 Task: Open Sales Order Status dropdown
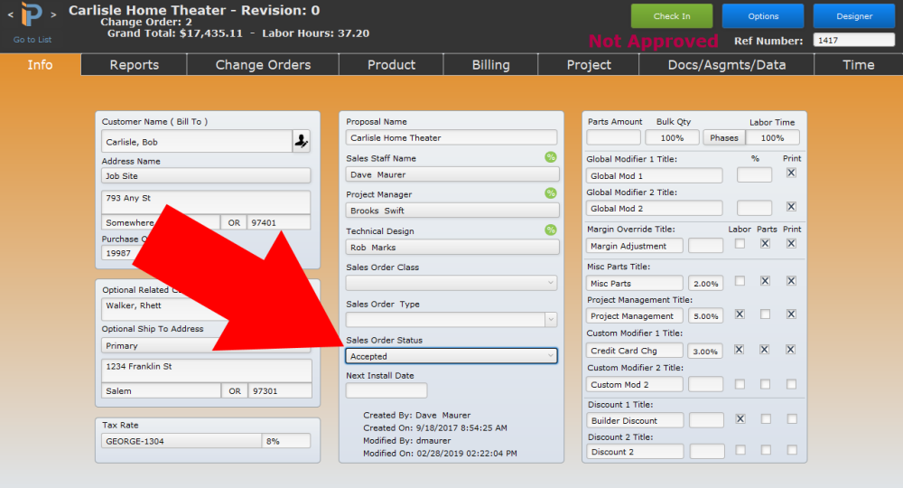coord(451,356)
